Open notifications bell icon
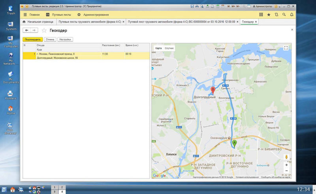Screen dimensions: 316x194 pyautogui.click(x=292, y=15)
